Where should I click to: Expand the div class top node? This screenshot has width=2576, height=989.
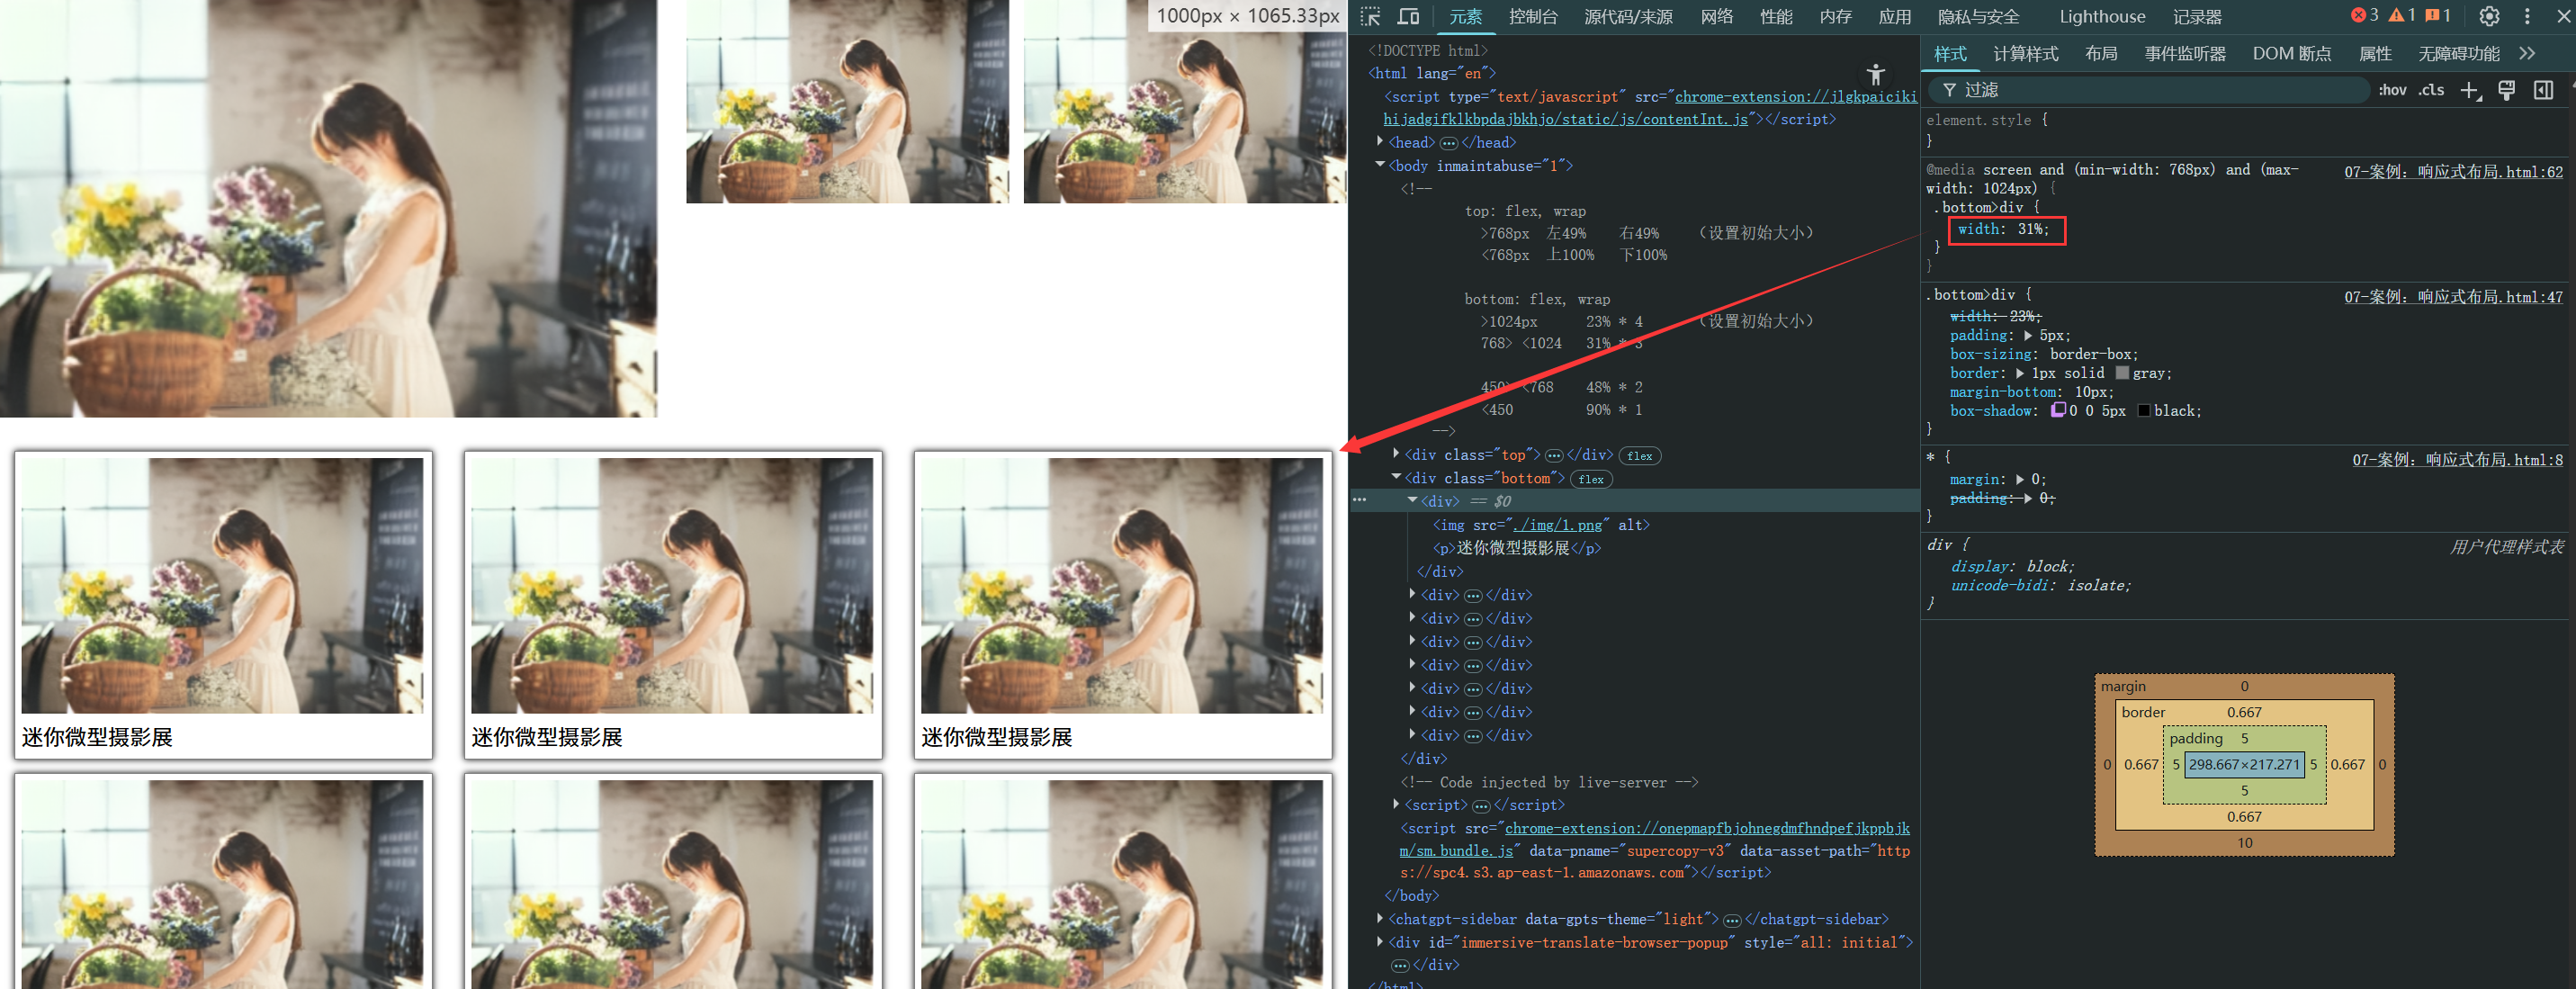[x=1396, y=454]
